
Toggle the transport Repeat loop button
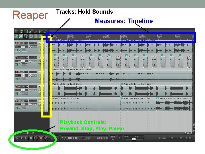pos(46,138)
